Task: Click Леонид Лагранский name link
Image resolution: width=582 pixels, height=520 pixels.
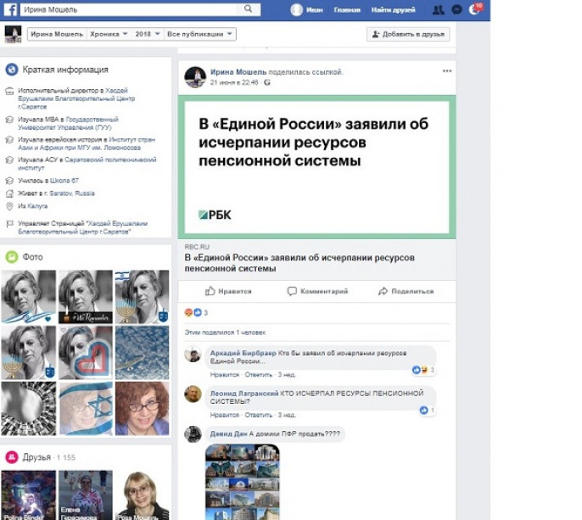Action: 244,394
